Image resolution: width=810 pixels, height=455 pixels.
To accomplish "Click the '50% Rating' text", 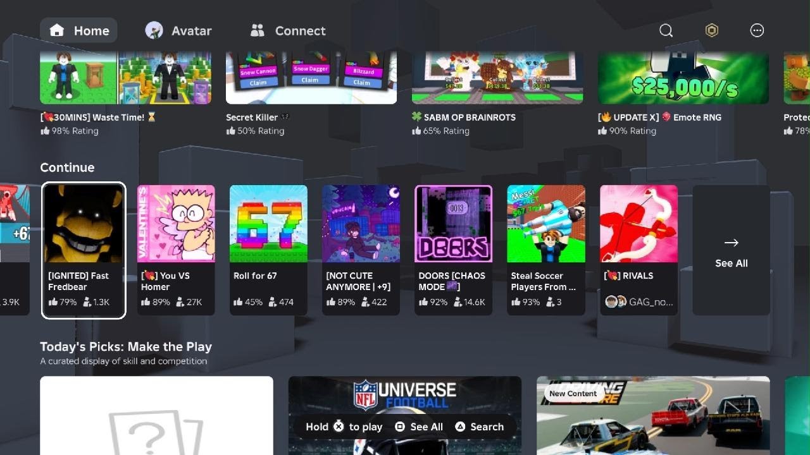I will pyautogui.click(x=261, y=131).
